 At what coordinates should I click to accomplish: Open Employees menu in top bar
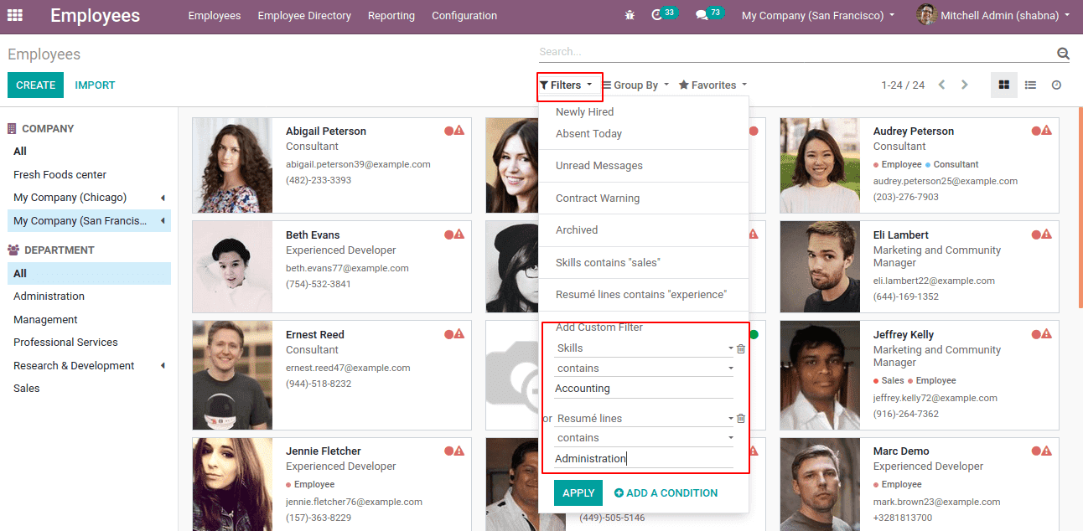coord(215,16)
